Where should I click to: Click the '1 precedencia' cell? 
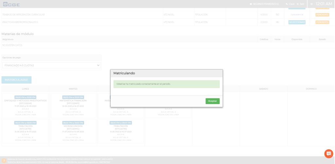pos(297,15)
